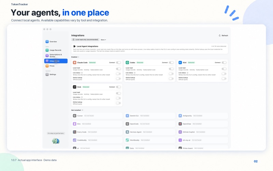This screenshot has height=171, width=273.
Task: Click the Usage Records sidebar icon
Action: tap(47, 50)
